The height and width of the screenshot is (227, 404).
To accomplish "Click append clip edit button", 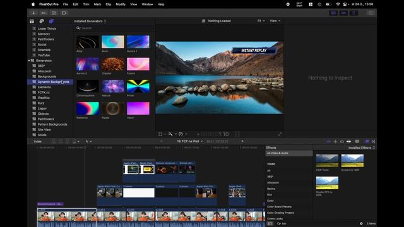I will pos(68,141).
